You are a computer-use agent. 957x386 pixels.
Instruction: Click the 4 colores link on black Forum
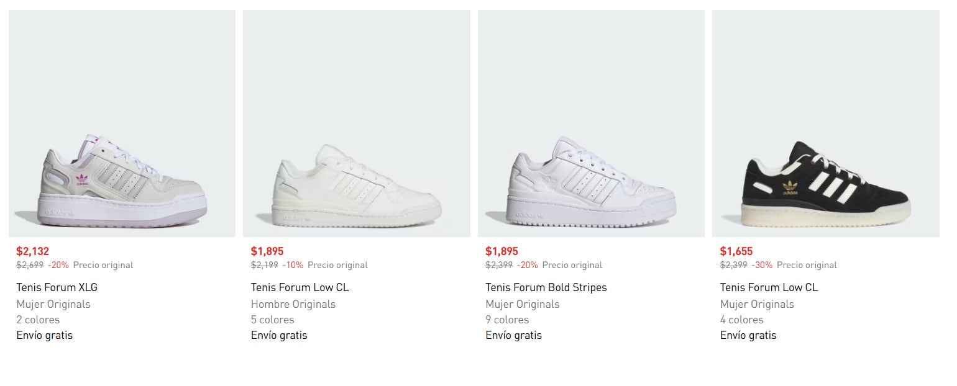[741, 320]
